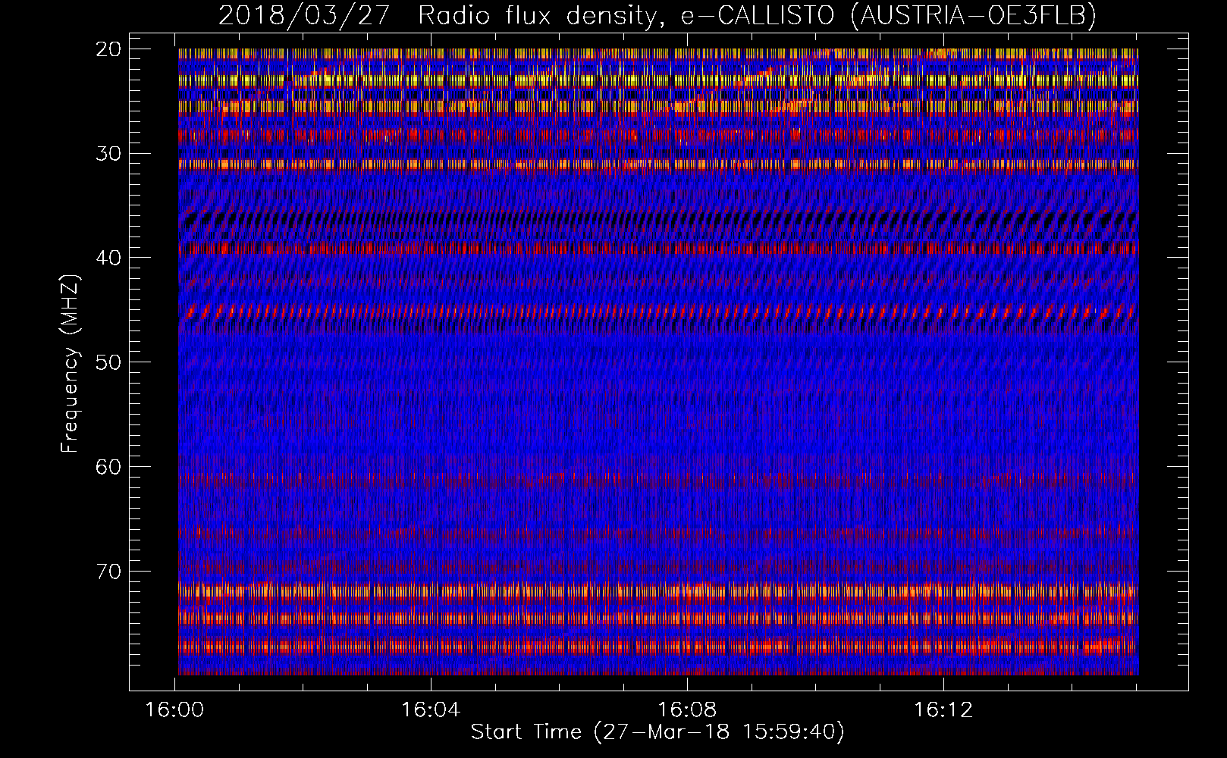The height and width of the screenshot is (758, 1227).
Task: Click the 'Frequency (MHZ)' axis label
Action: tap(70, 364)
